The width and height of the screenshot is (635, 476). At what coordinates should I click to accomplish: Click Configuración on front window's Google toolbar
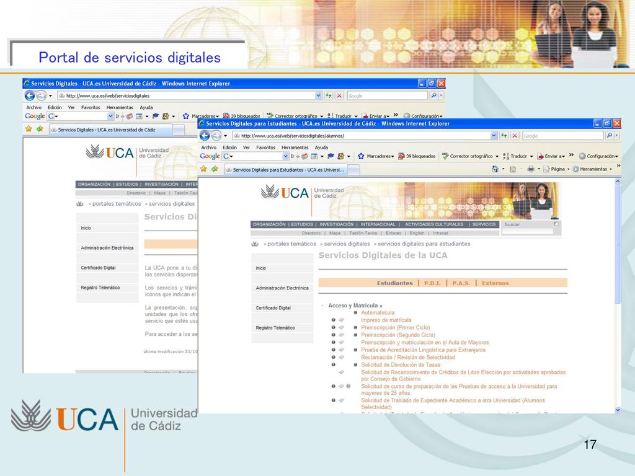598,156
